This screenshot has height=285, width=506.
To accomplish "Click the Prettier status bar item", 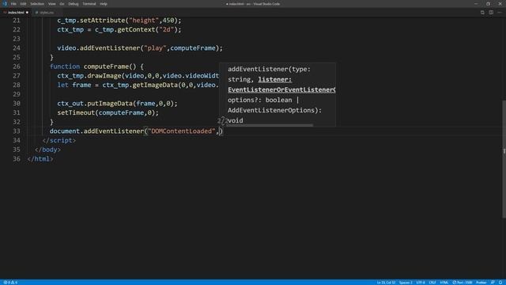I will (x=481, y=283).
